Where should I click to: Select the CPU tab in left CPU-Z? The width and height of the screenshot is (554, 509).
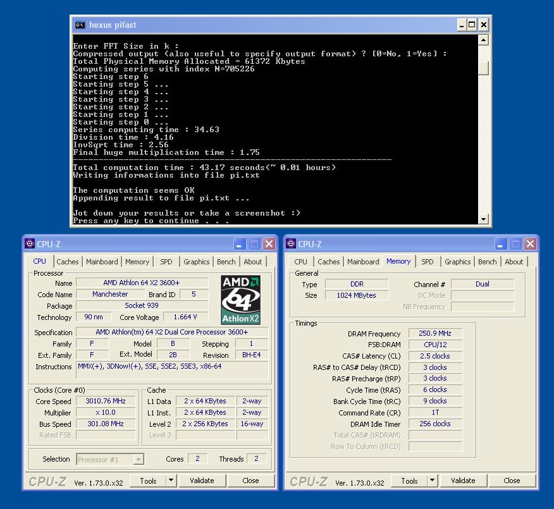tap(40, 261)
